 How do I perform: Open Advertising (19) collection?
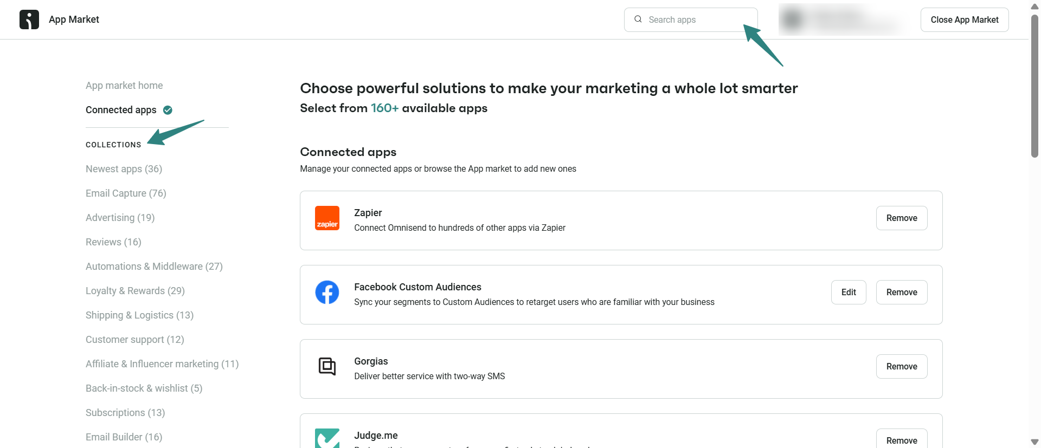120,218
